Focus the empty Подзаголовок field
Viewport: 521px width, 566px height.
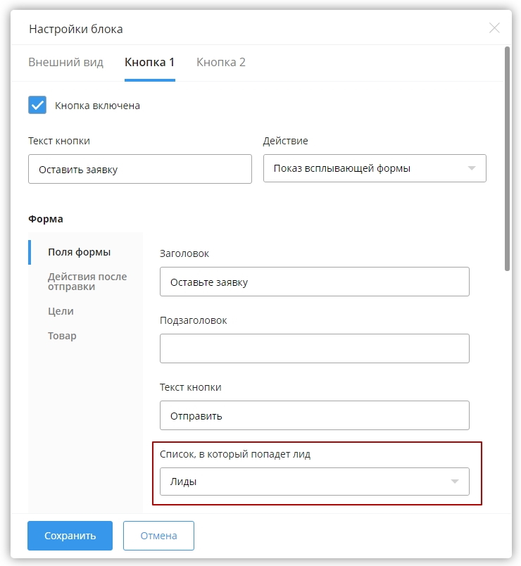click(x=314, y=348)
